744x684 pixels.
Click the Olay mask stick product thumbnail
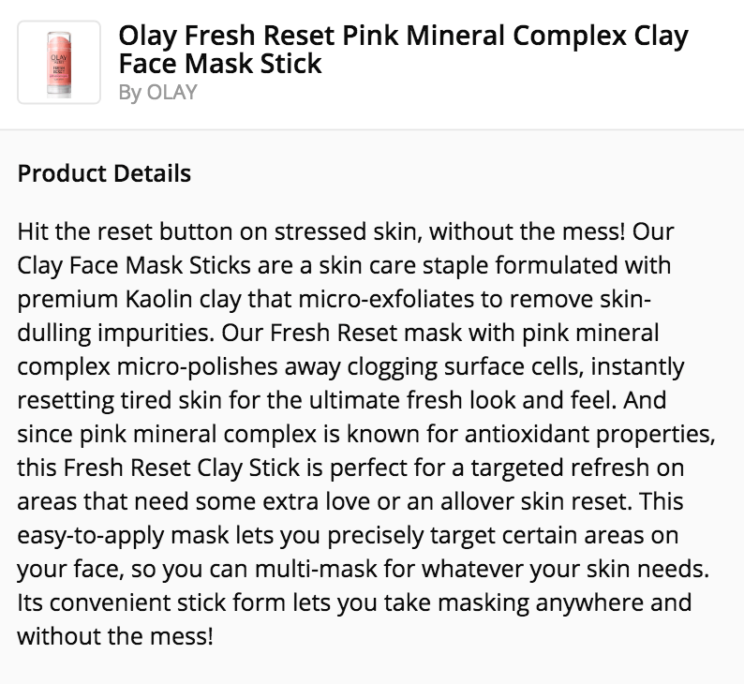click(x=59, y=62)
